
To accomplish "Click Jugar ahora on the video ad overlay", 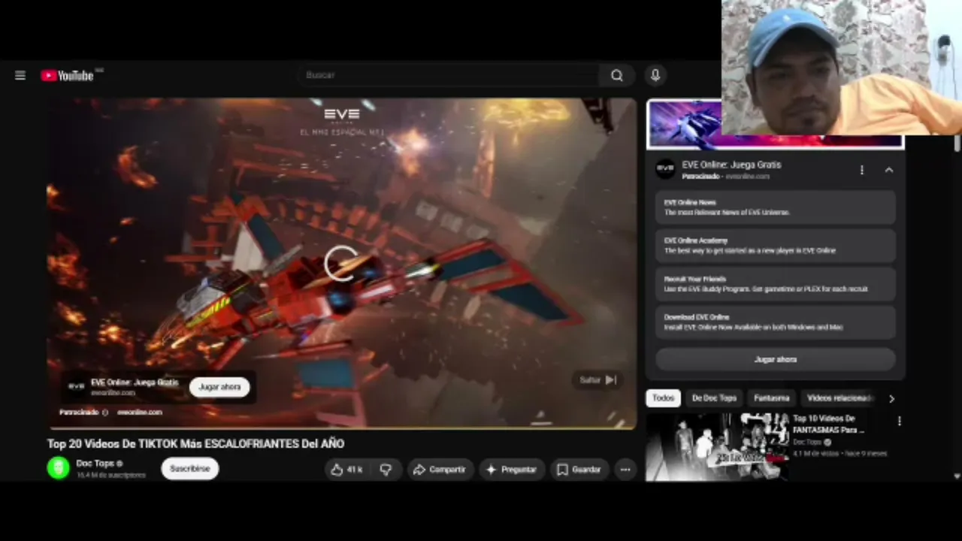I will [219, 387].
